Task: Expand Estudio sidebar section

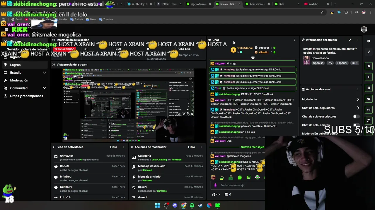Action: tap(45, 73)
